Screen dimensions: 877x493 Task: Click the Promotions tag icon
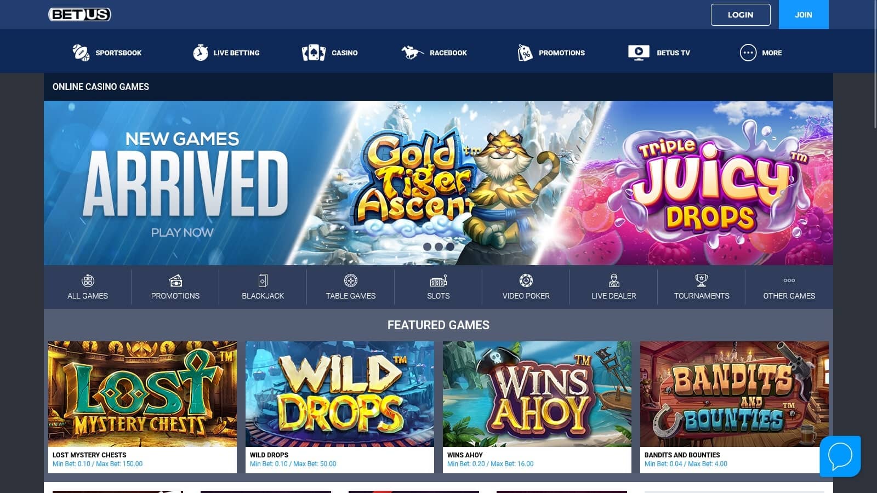525,53
